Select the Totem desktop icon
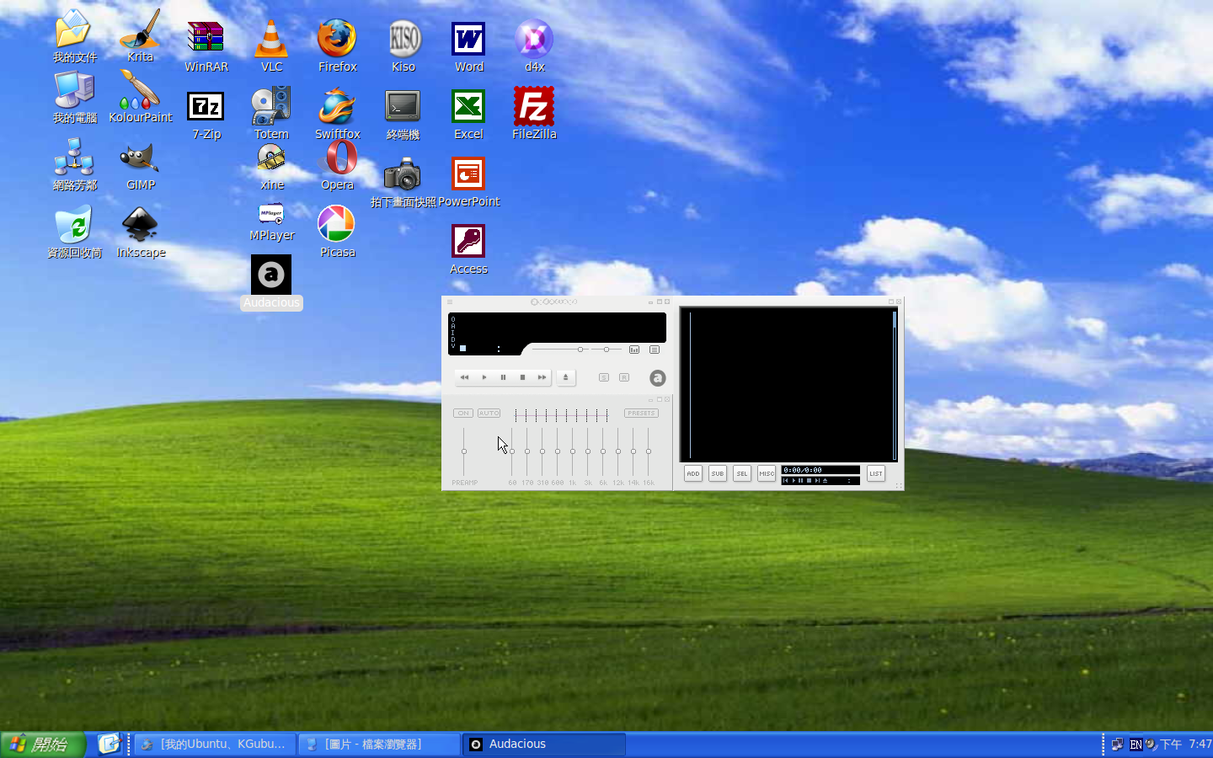1213x758 pixels. pyautogui.click(x=271, y=114)
